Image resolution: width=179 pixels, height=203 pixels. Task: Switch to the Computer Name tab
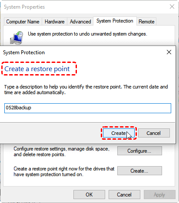click(x=23, y=22)
